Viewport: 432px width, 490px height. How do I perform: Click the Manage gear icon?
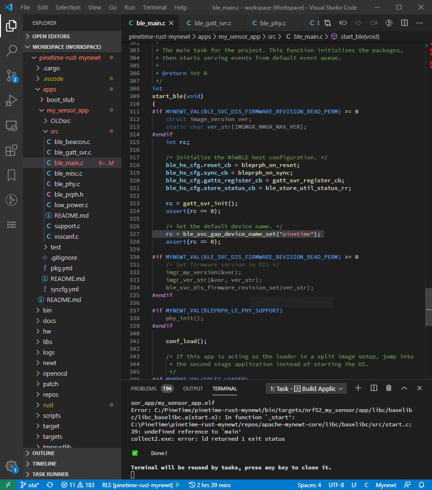(11, 466)
